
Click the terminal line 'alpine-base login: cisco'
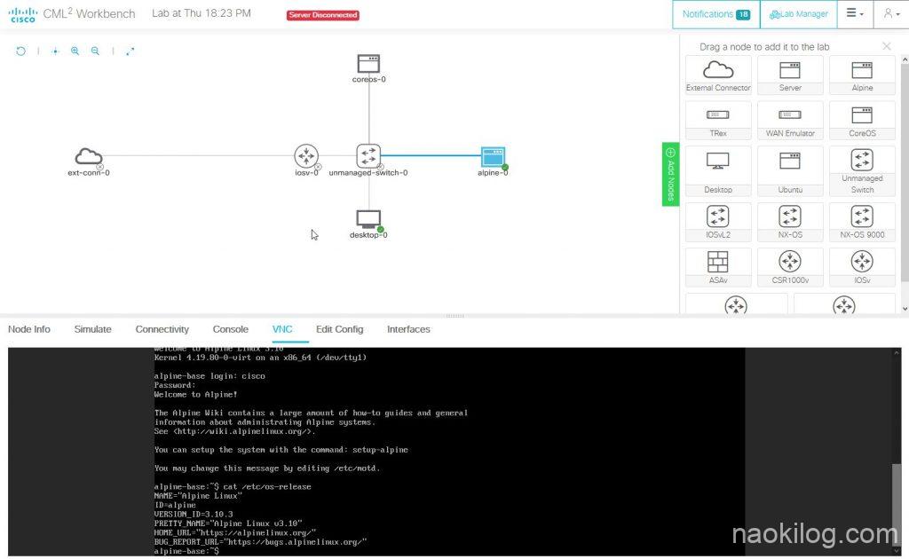209,376
